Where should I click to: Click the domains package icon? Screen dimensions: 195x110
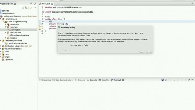pos(8,27)
